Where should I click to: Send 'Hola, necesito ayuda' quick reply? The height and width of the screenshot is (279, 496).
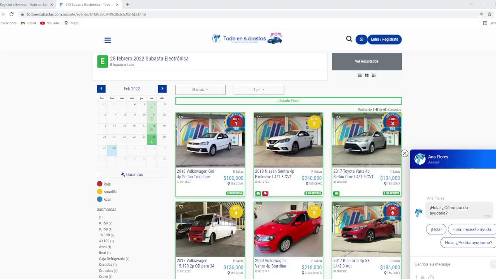[x=472, y=229]
